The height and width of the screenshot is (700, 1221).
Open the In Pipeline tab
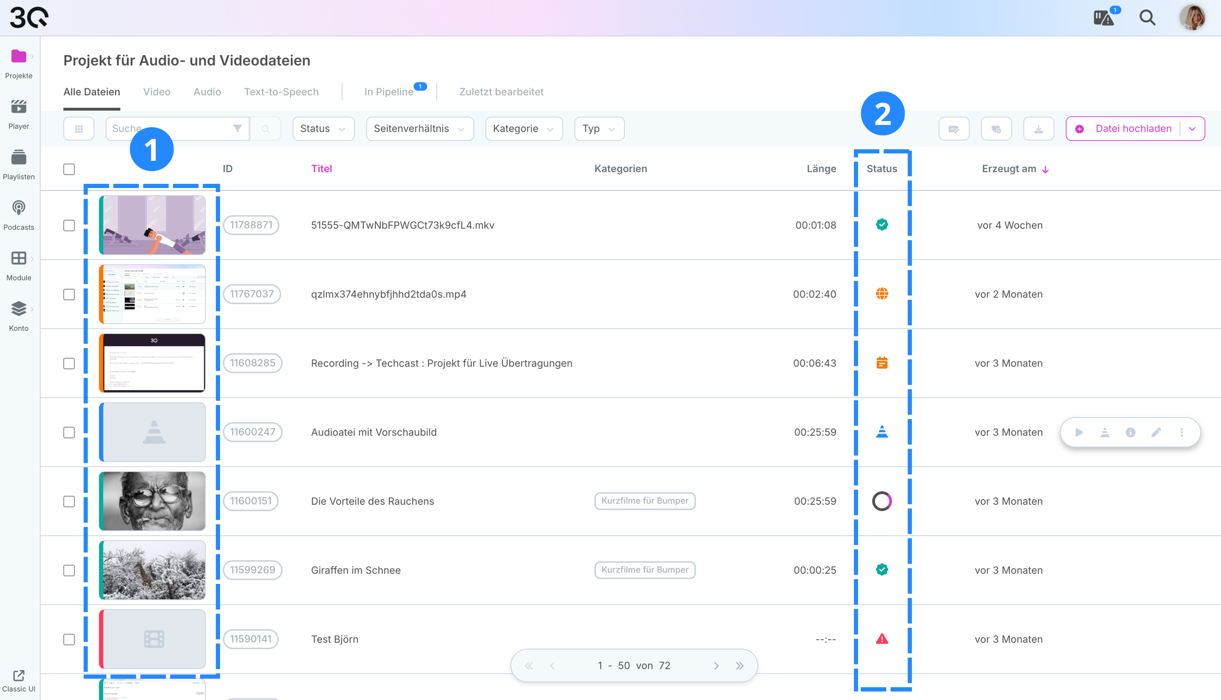coord(388,92)
